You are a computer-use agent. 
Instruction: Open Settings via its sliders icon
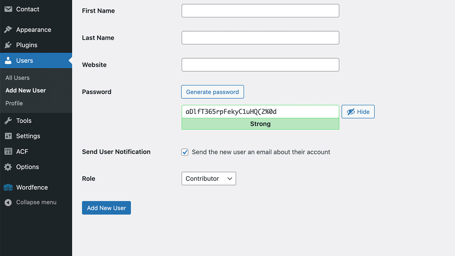pos(8,136)
